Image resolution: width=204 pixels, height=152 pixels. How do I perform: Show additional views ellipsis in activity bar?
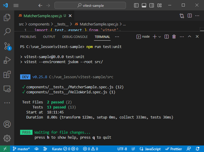(x=7, y=103)
